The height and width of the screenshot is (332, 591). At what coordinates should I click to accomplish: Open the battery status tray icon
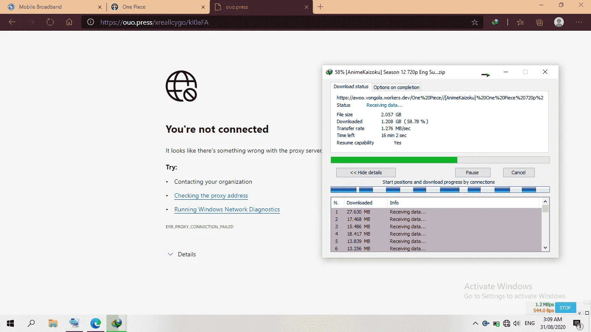pos(496,323)
